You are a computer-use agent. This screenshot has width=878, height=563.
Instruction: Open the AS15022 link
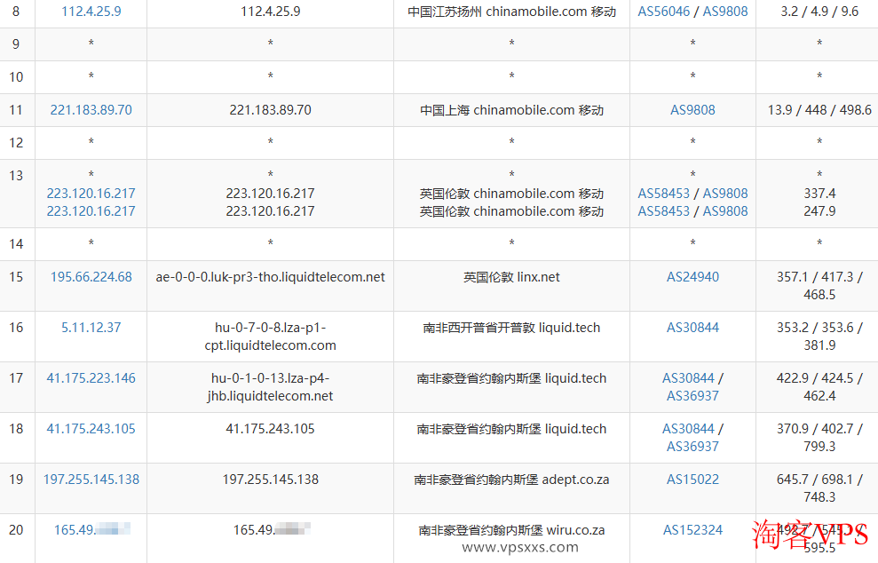pos(692,479)
